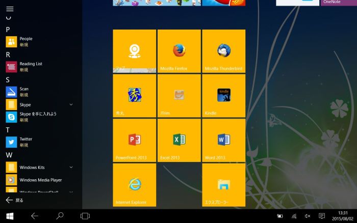This screenshot has height=223, width=357.
Task: Open the Kindle app tile
Action: [x=223, y=96]
